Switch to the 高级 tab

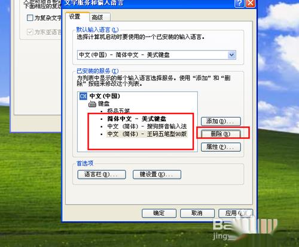click(x=100, y=17)
